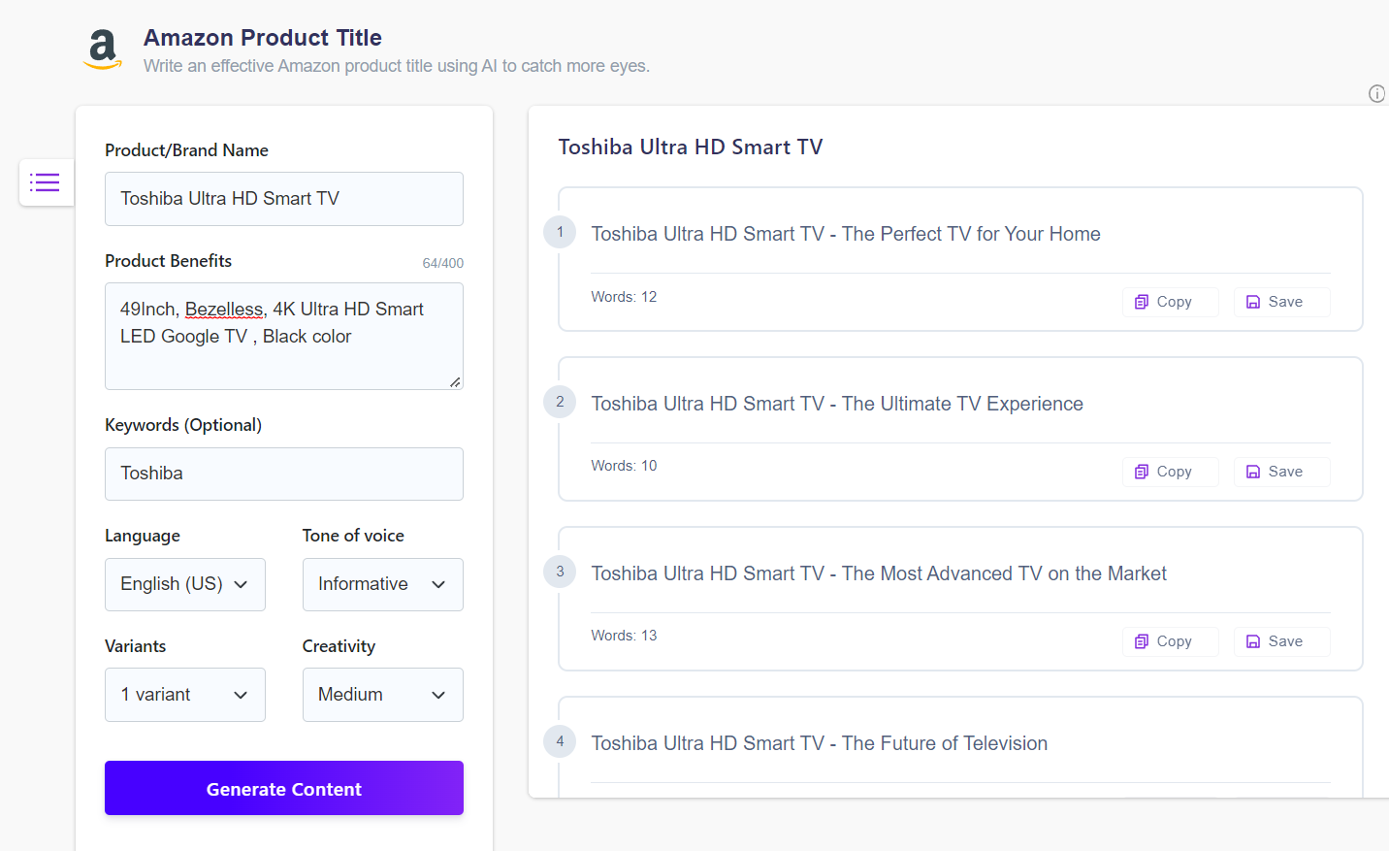
Task: Click the textarea resize handle
Action: (x=454, y=382)
